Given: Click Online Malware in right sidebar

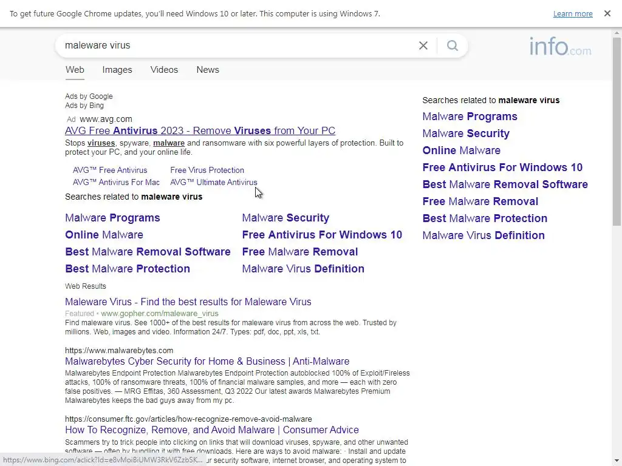Looking at the screenshot, I should tap(462, 150).
